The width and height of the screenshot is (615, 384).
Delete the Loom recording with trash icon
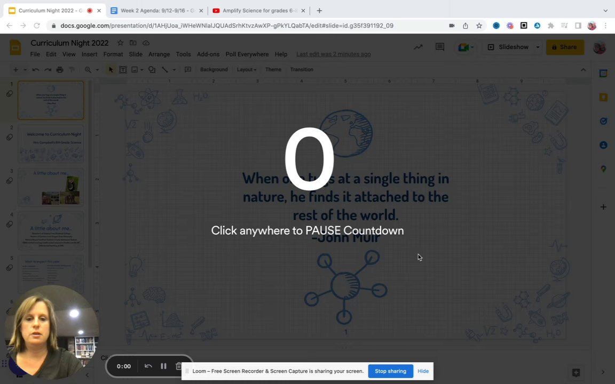[178, 366]
